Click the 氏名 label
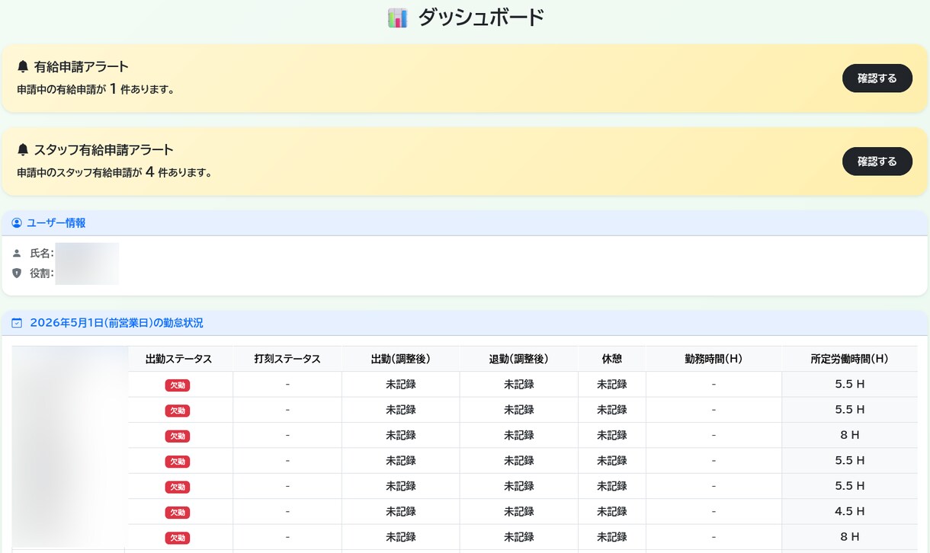930x553 pixels. pos(42,253)
